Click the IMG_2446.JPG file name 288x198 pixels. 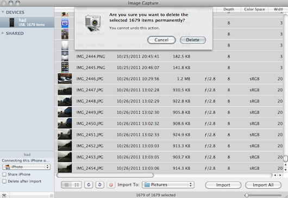coord(90,79)
